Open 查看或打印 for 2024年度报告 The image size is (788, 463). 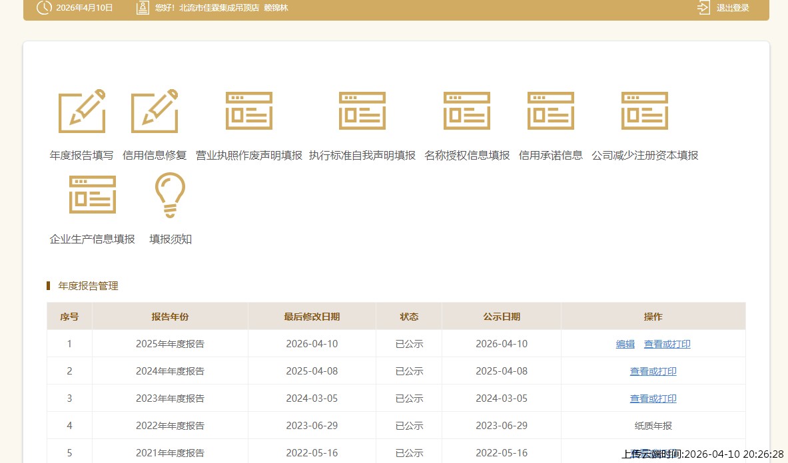coord(653,371)
